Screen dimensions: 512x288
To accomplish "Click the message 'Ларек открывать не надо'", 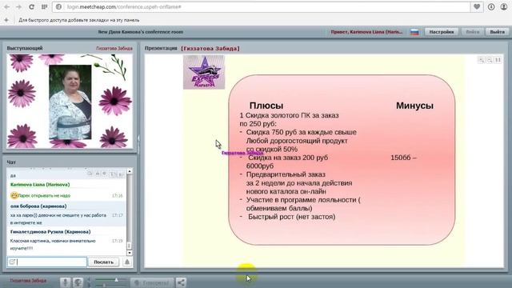I will tap(44, 195).
